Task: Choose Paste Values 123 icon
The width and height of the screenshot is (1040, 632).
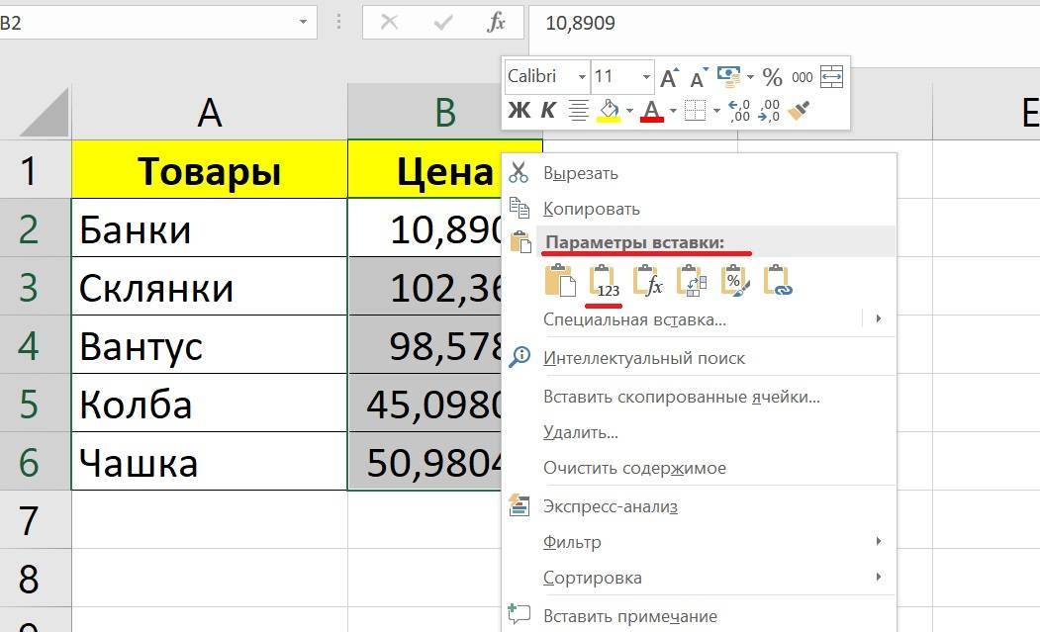Action: 605,281
